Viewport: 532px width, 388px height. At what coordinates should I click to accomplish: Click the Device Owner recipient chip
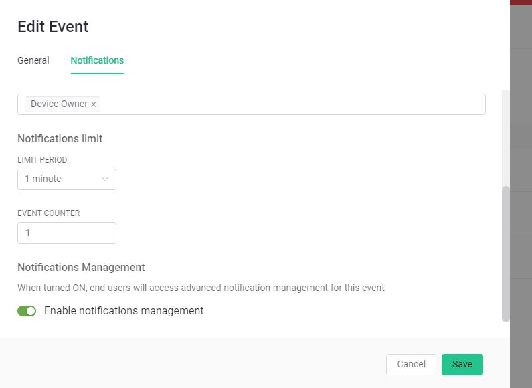pyautogui.click(x=59, y=104)
